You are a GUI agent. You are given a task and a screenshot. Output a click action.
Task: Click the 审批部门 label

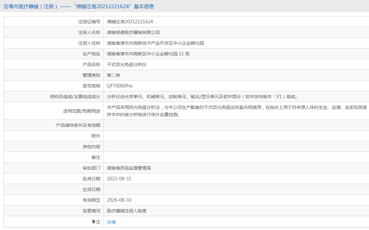(91, 168)
